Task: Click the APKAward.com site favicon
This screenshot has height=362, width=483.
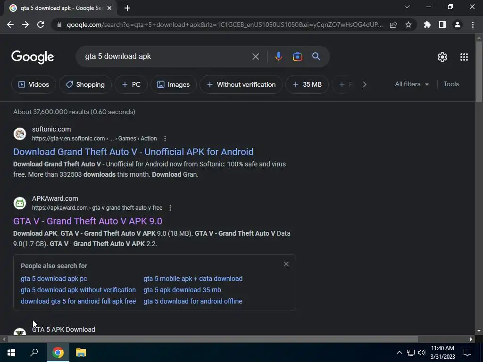Action: point(20,203)
